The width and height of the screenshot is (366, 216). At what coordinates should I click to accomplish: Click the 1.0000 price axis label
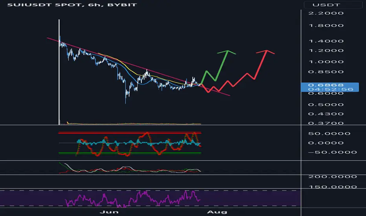pos(326,62)
